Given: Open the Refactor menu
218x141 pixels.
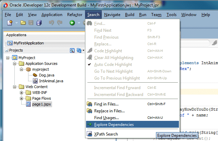Looking at the screenshot, I should [75, 15].
